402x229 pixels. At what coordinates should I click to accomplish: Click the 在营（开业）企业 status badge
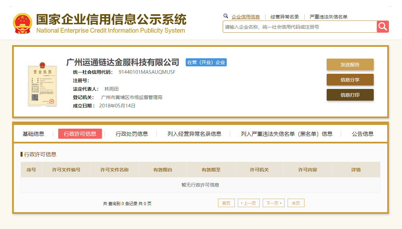pos(206,62)
